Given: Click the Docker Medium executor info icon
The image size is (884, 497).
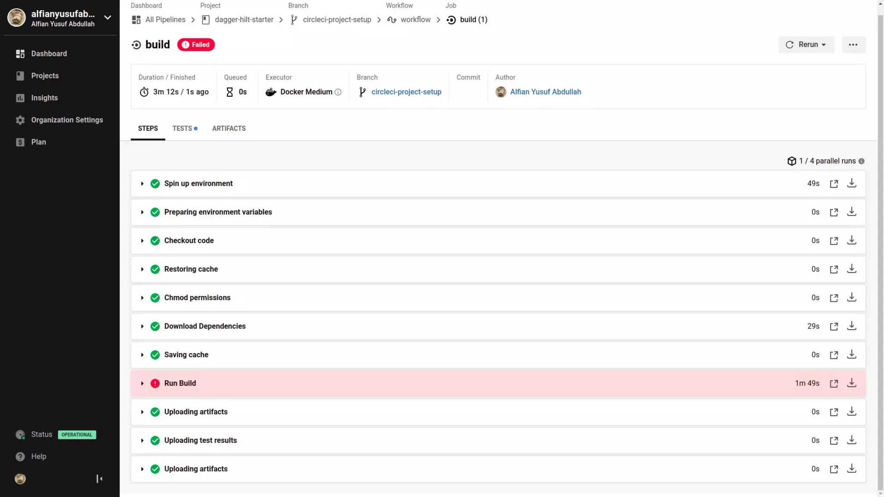Looking at the screenshot, I should (x=338, y=92).
